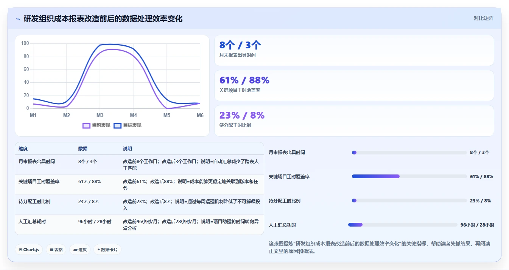The height and width of the screenshot is (270, 509).
Task: Click the M6 axis label on chart
Action: tap(200, 115)
